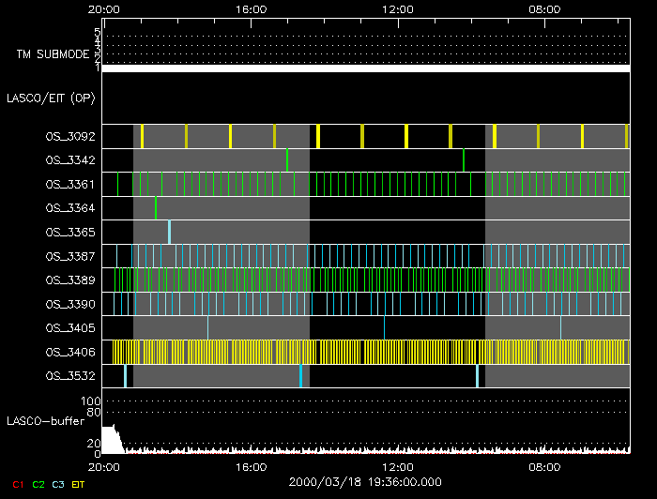The width and height of the screenshot is (657, 499).
Task: Select the leftmost green marker in the OS_3342 row
Action: point(287,160)
